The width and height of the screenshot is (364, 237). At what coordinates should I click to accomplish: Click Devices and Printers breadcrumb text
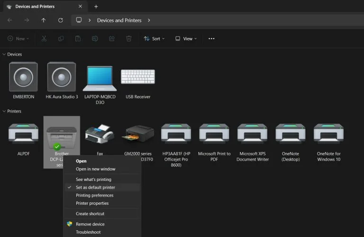point(119,20)
